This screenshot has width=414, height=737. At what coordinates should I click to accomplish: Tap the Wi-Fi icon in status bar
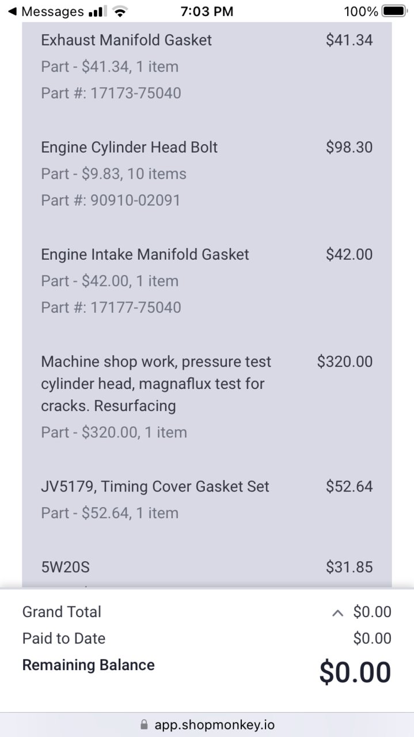click(120, 12)
